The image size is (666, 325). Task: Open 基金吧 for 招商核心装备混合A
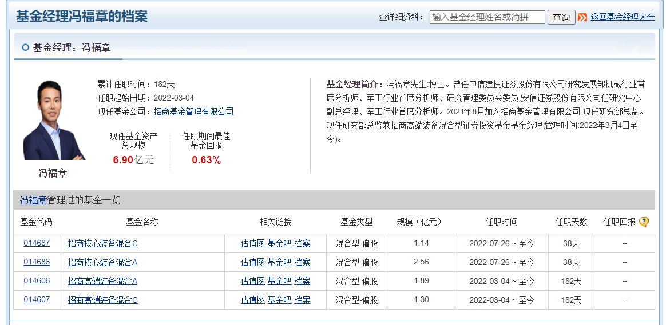[279, 262]
